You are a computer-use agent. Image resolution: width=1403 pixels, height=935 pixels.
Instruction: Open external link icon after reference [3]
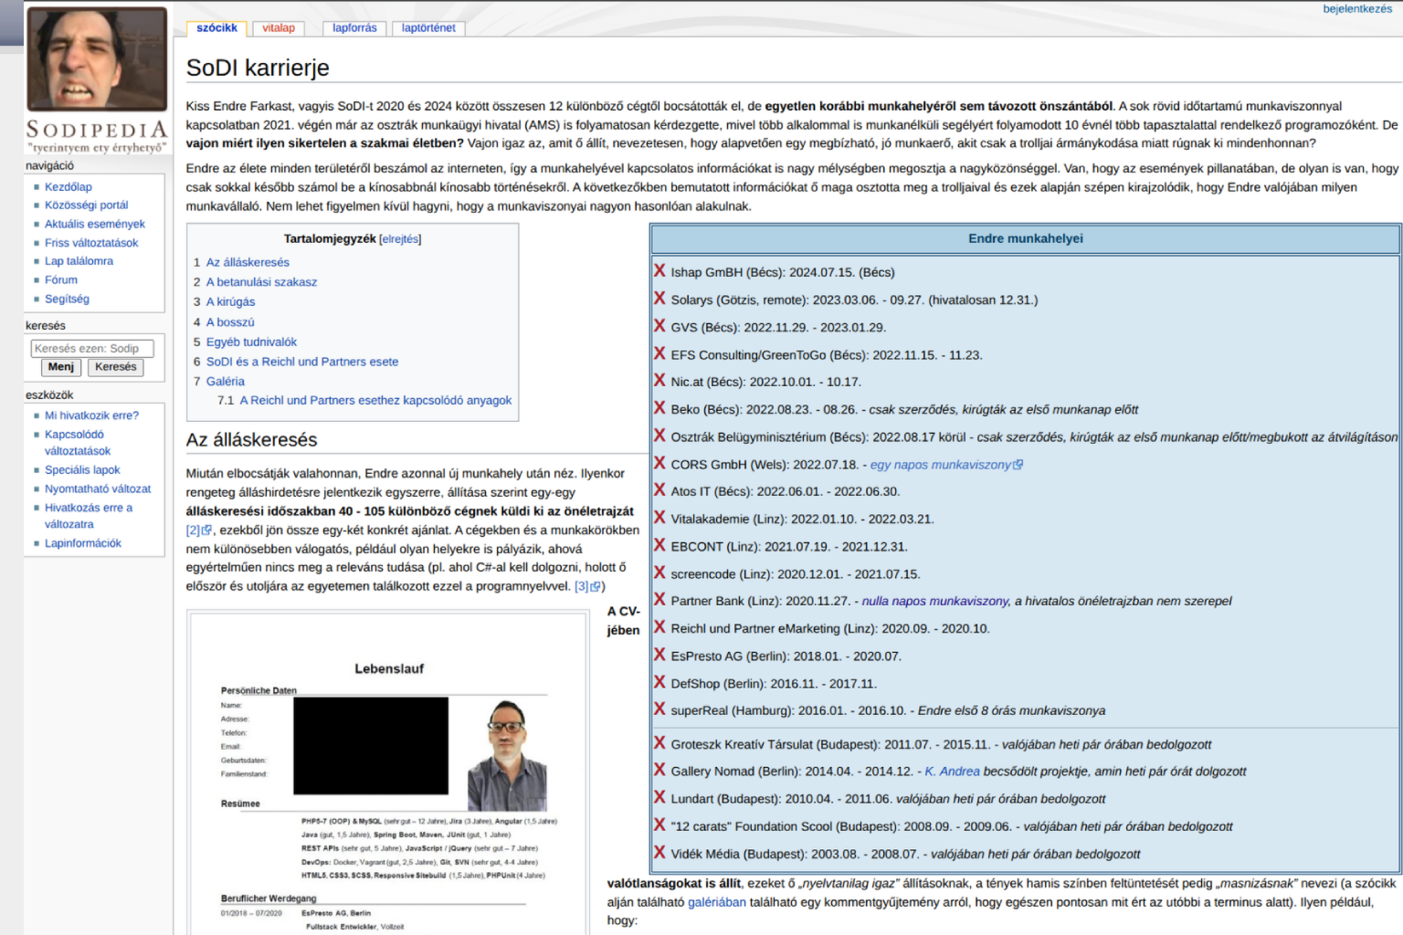pos(596,586)
